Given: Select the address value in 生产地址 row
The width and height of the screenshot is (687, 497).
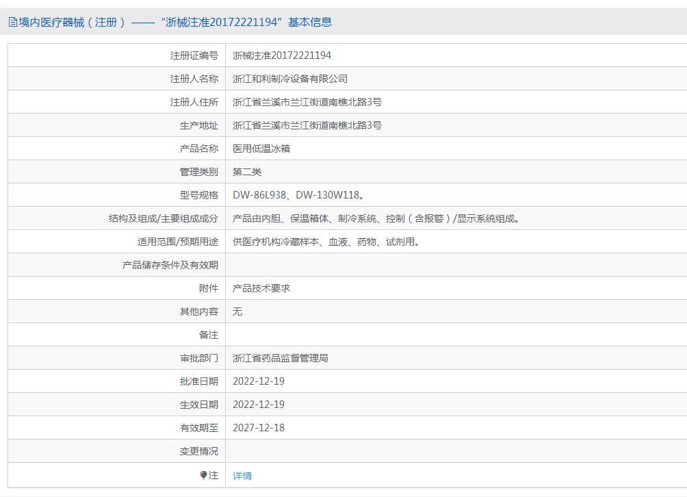Looking at the screenshot, I should [307, 125].
